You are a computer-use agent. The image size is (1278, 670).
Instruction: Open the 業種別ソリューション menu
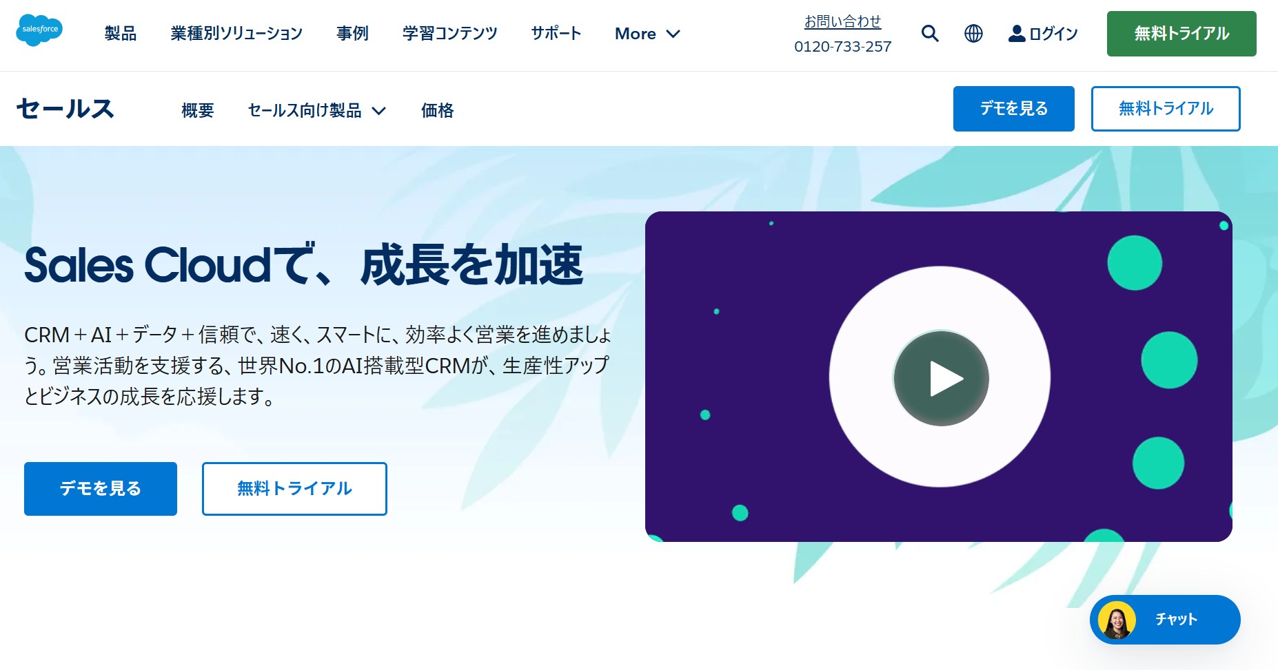point(236,33)
